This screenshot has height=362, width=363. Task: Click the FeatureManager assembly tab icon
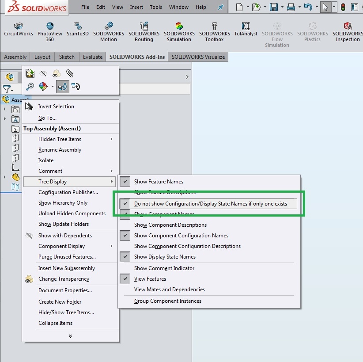point(9,77)
